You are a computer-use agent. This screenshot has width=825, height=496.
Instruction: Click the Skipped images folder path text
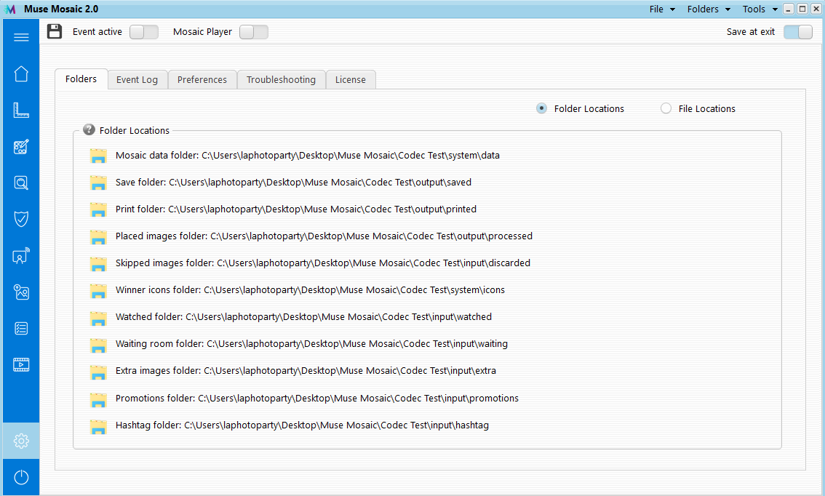click(323, 263)
